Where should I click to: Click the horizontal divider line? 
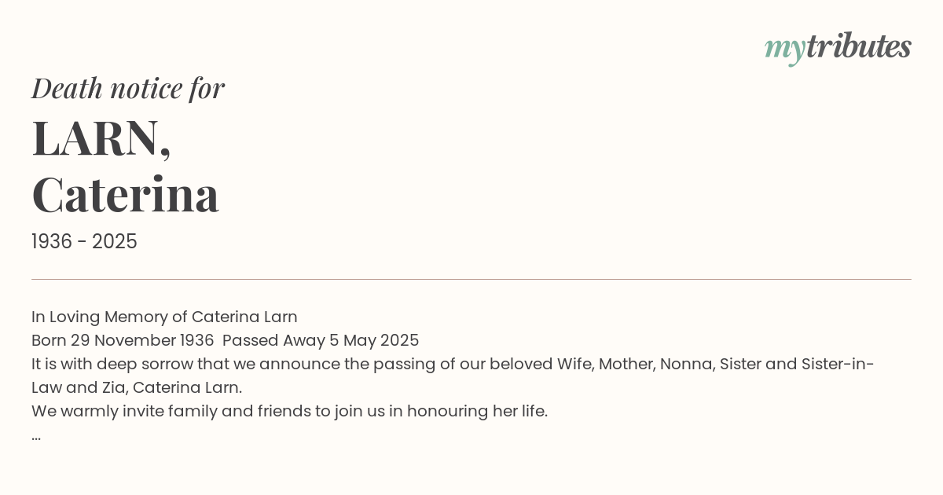pyautogui.click(x=472, y=279)
